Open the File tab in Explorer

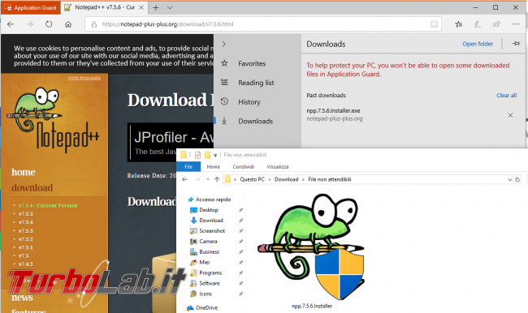pyautogui.click(x=188, y=166)
